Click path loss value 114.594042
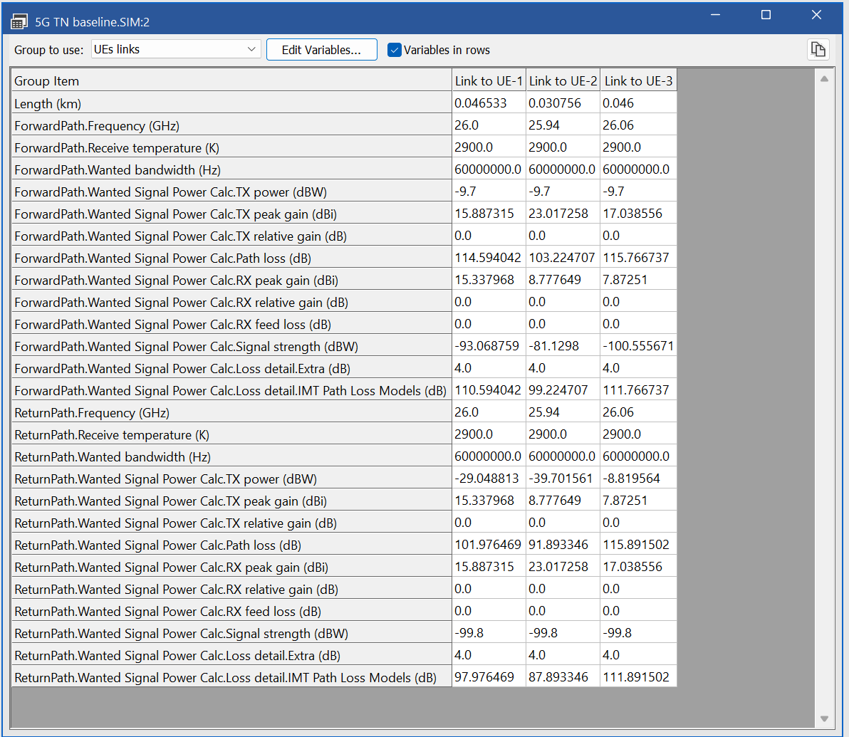The height and width of the screenshot is (737, 849). 489,258
